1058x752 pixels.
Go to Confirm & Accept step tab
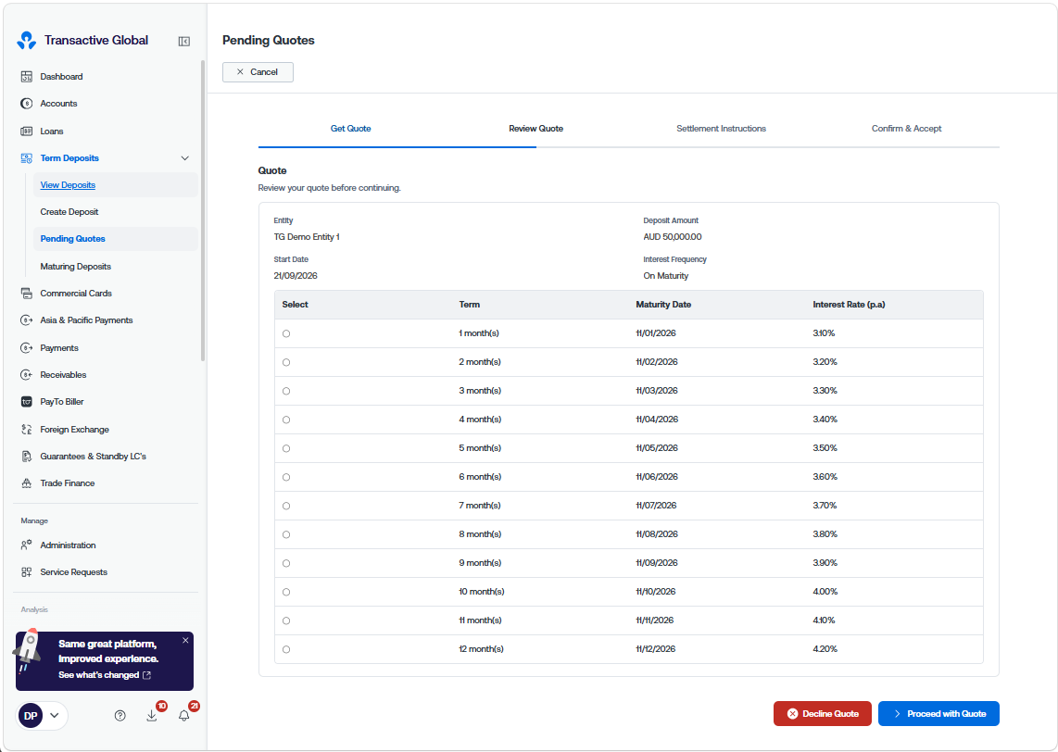coord(906,129)
